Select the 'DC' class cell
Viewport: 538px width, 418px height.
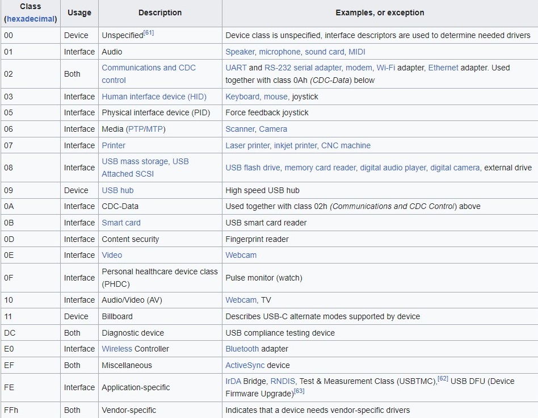click(x=31, y=333)
